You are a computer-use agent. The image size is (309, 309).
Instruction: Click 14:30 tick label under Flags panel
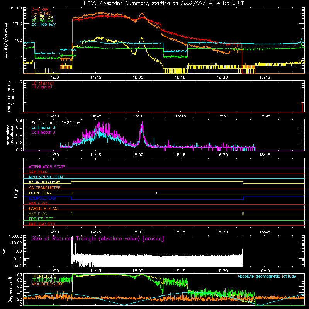54,232
